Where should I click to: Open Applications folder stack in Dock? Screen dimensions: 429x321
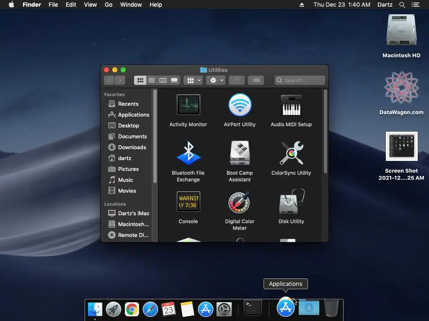(x=286, y=307)
